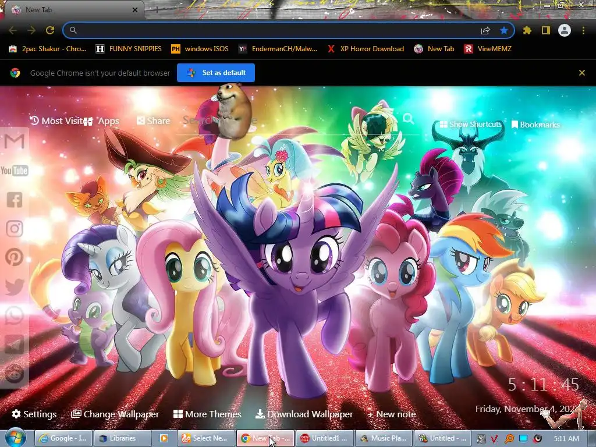Open Facebook from the sidebar icon
The height and width of the screenshot is (447, 596).
(15, 200)
